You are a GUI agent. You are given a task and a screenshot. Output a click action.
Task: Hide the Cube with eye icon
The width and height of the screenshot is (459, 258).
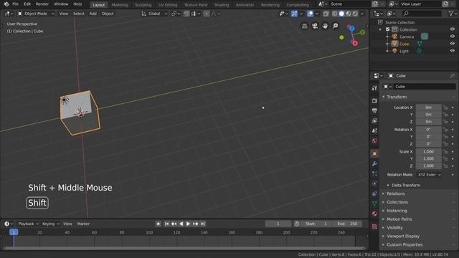(x=453, y=44)
